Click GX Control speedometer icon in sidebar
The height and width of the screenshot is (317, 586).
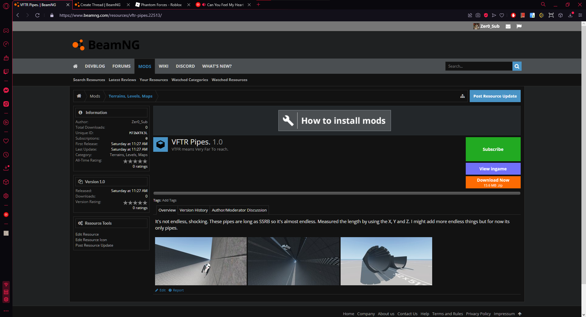pyautogui.click(x=6, y=44)
